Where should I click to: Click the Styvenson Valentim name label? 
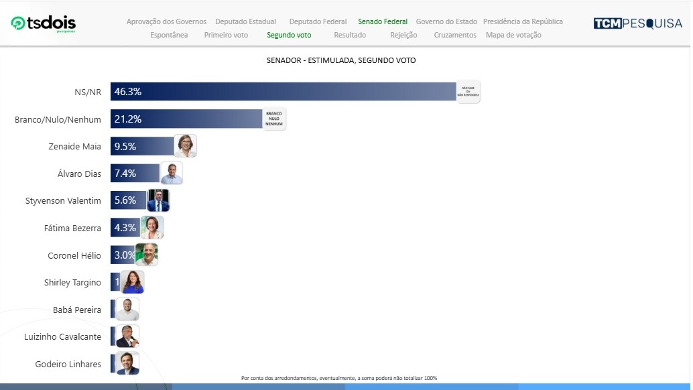[63, 201]
